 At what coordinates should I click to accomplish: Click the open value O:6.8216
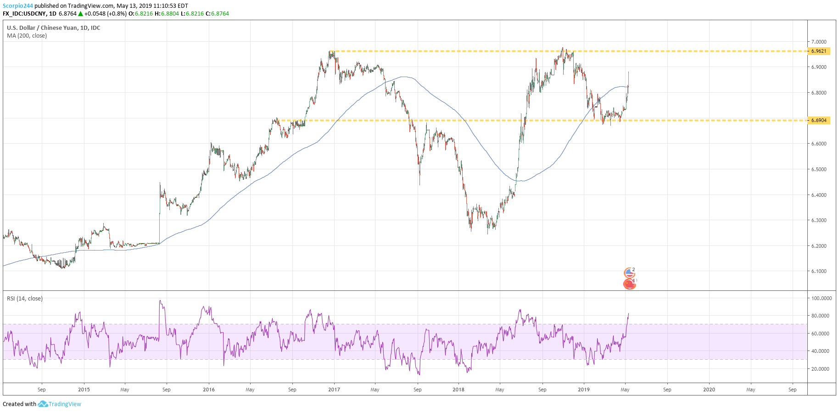coord(140,14)
